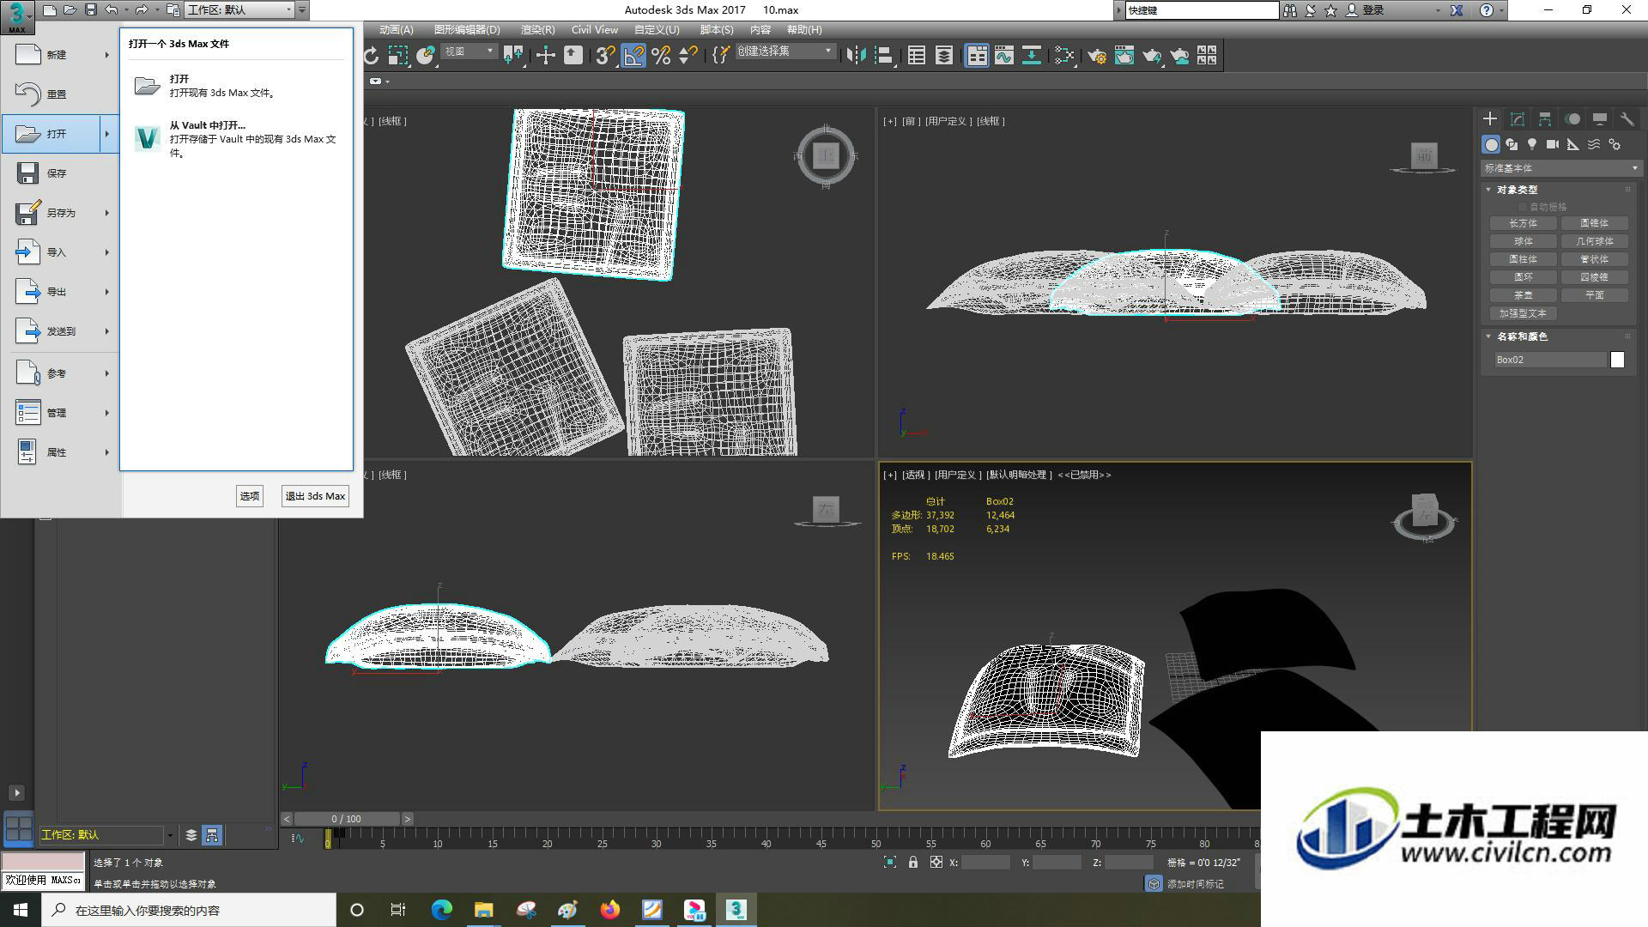Open the Render Setup teapot icon
The height and width of the screenshot is (927, 1648).
[1096, 56]
